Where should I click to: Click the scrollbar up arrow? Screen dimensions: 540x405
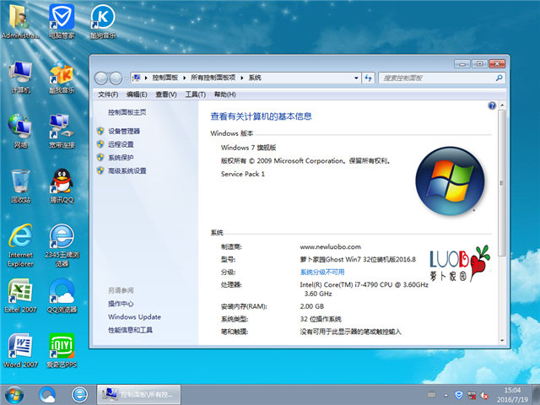(x=502, y=105)
